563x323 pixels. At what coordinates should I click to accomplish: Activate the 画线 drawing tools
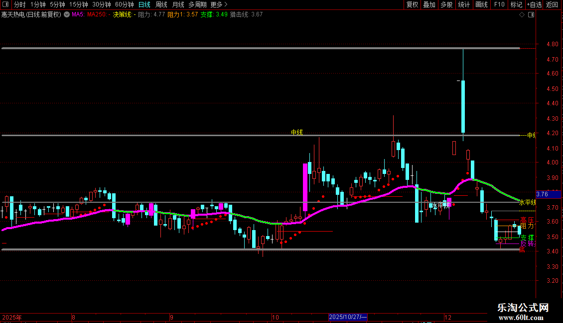[481, 4]
